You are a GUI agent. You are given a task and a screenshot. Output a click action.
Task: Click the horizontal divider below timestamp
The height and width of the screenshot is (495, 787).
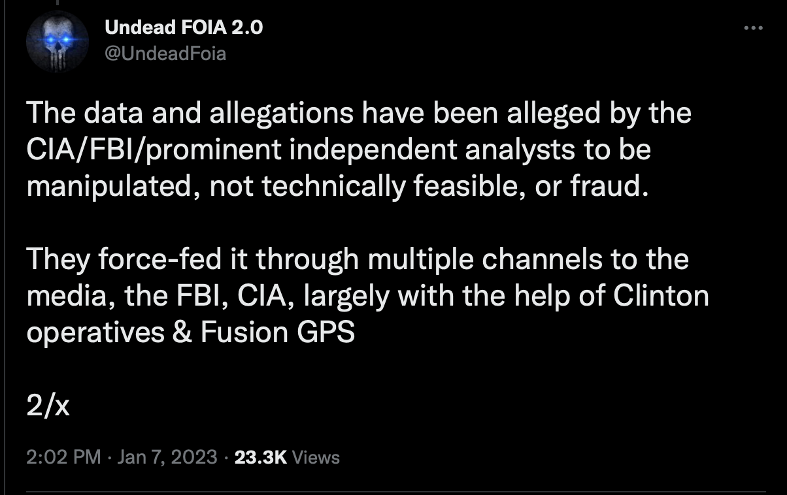396,490
